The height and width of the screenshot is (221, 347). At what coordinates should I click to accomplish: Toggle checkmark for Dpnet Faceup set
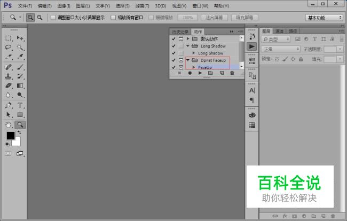click(x=173, y=60)
